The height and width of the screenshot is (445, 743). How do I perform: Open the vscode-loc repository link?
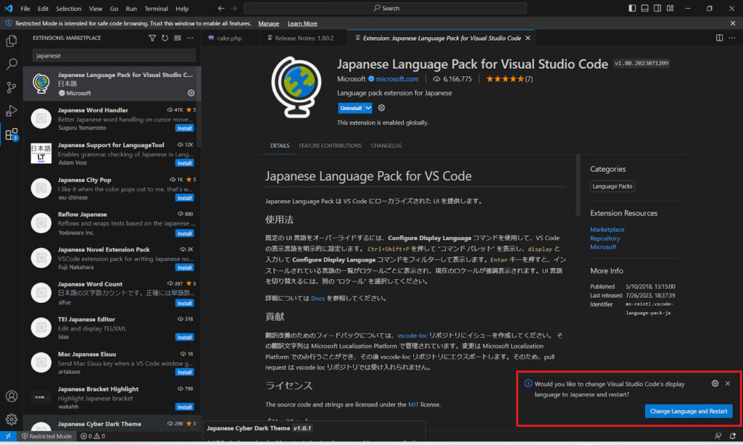pos(412,335)
